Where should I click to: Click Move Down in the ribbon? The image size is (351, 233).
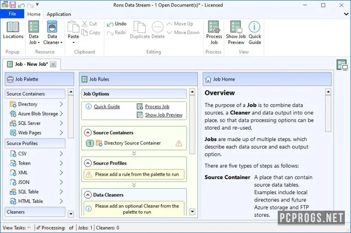click(183, 32)
